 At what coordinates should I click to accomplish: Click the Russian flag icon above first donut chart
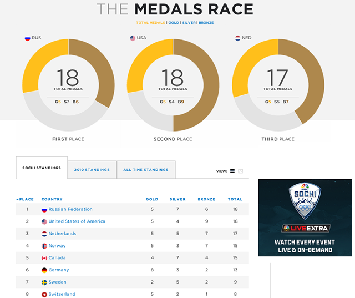click(x=27, y=38)
